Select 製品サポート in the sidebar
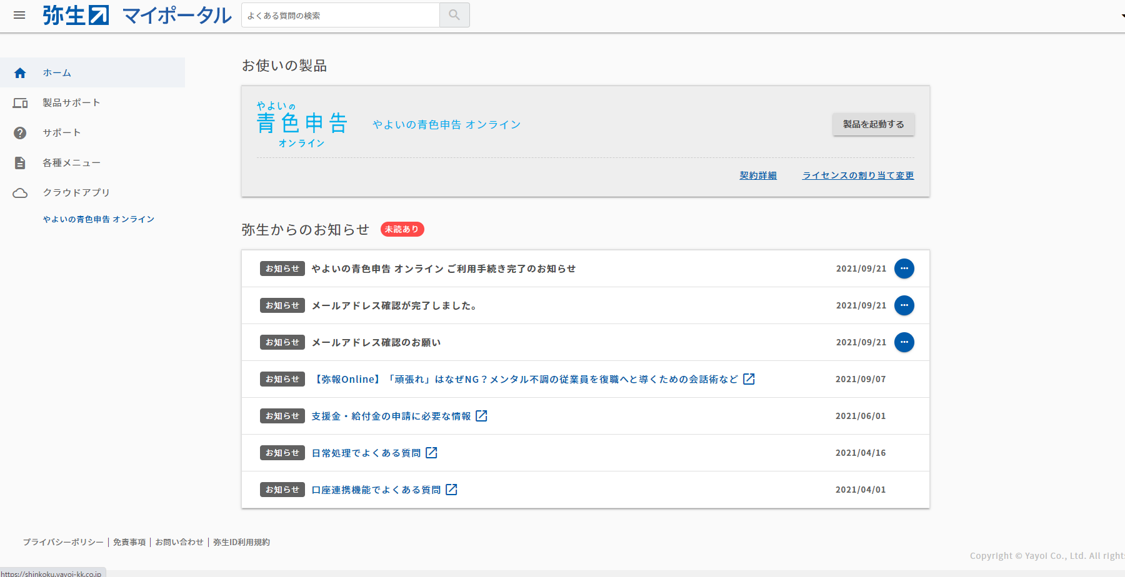 coord(71,103)
